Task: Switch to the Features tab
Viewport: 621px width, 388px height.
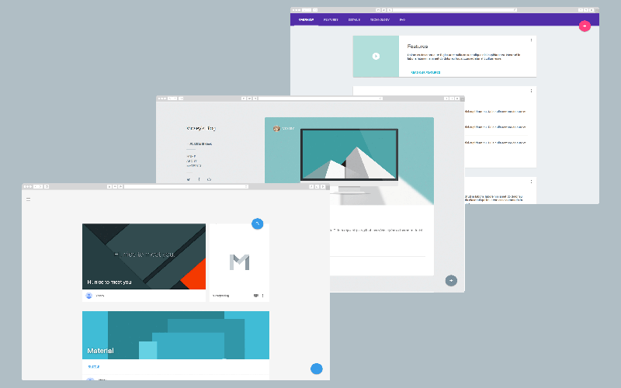Action: pos(331,20)
